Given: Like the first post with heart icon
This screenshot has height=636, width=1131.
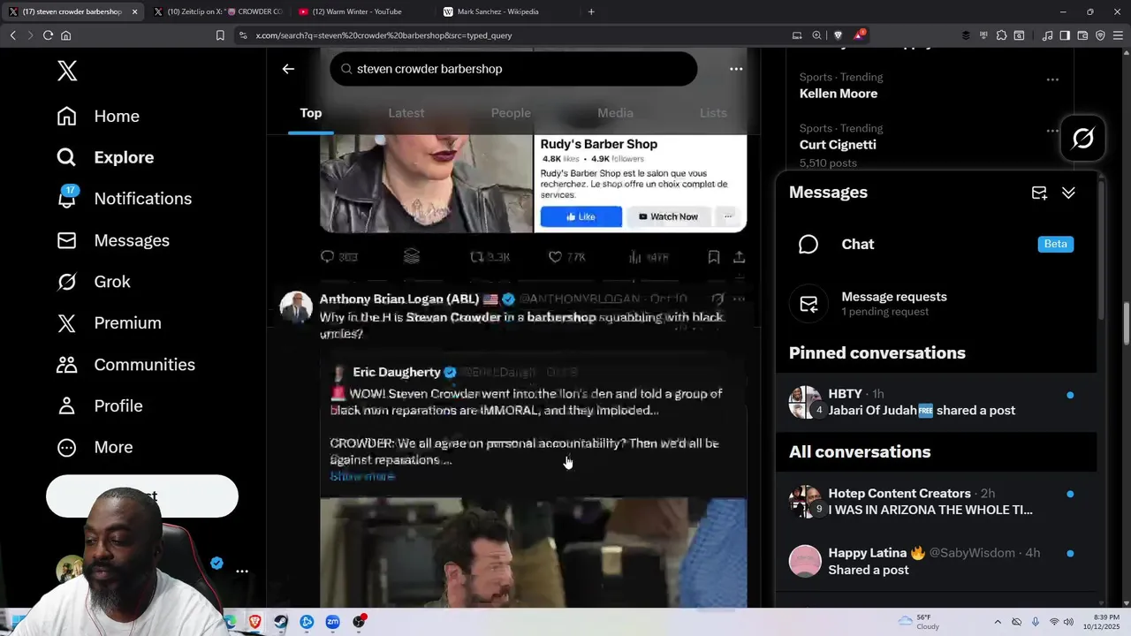Looking at the screenshot, I should pos(555,257).
